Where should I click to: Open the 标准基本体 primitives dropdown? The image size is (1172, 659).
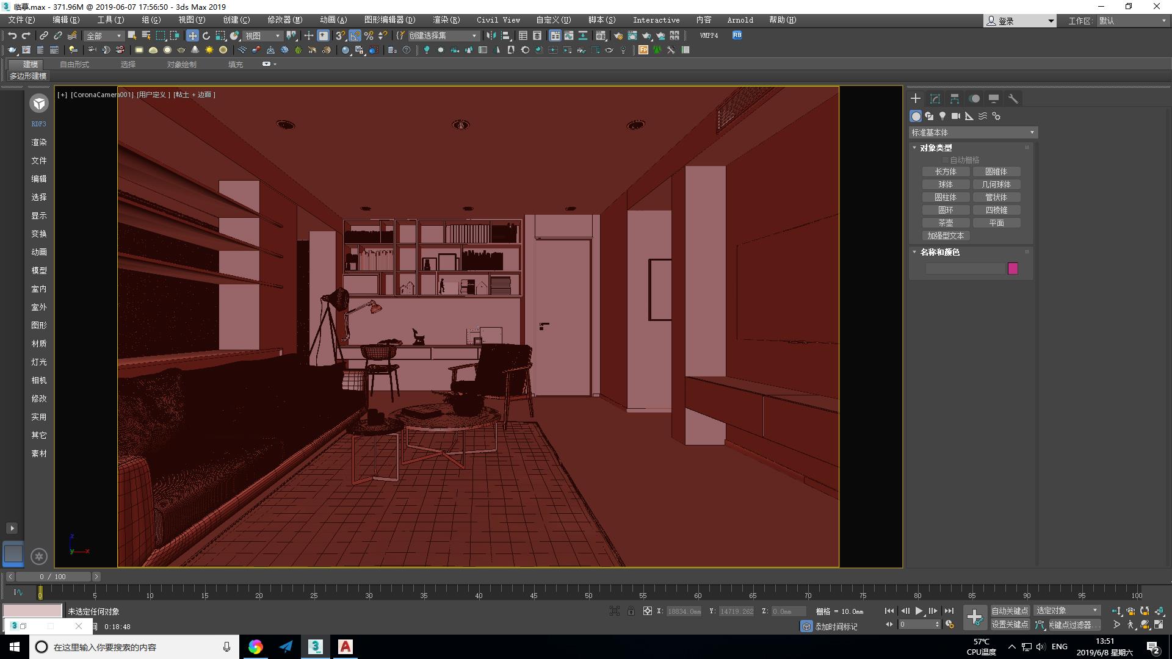coord(973,132)
